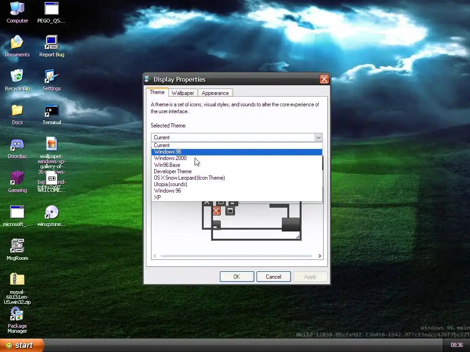
Task: Select the mypal-68.13.1 zip archive icon
Action: (17, 289)
